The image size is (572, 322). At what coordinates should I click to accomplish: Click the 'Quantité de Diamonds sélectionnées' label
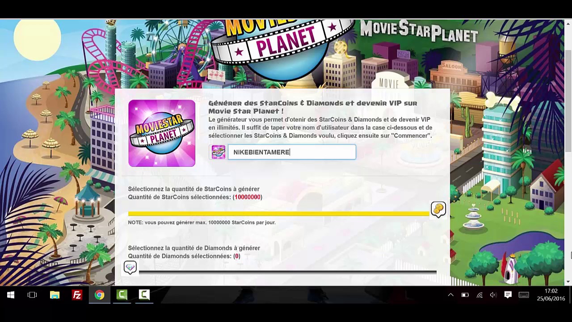click(184, 256)
